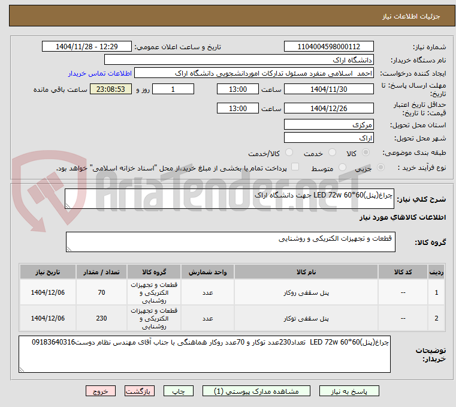This screenshot has height=407, width=456.
Task: Toggle the اسناد خزانه اسلامی payment checkbox
Action: (x=295, y=167)
